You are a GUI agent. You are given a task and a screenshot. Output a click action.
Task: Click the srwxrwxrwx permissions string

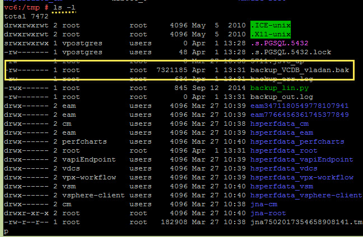26,43
